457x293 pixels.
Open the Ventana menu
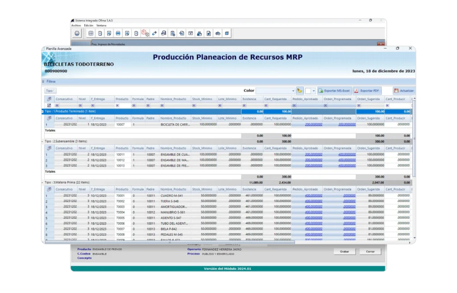[x=101, y=25]
